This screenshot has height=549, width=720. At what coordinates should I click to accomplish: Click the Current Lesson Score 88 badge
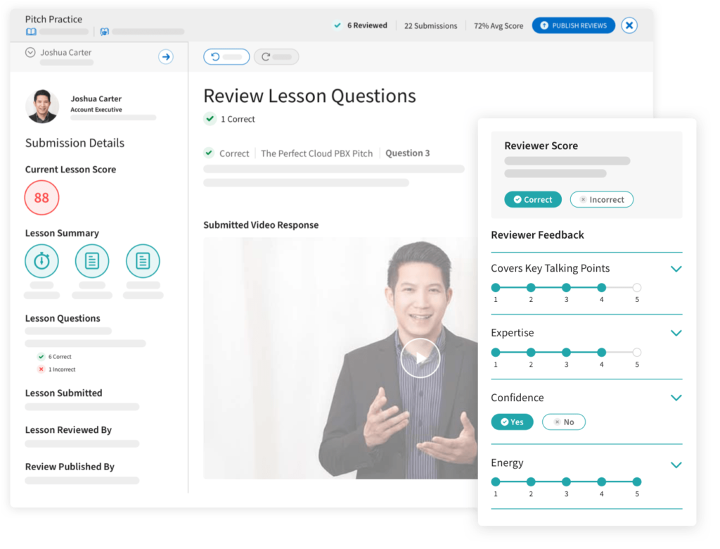tap(41, 198)
